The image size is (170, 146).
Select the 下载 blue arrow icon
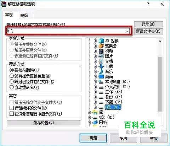(x=101, y=66)
